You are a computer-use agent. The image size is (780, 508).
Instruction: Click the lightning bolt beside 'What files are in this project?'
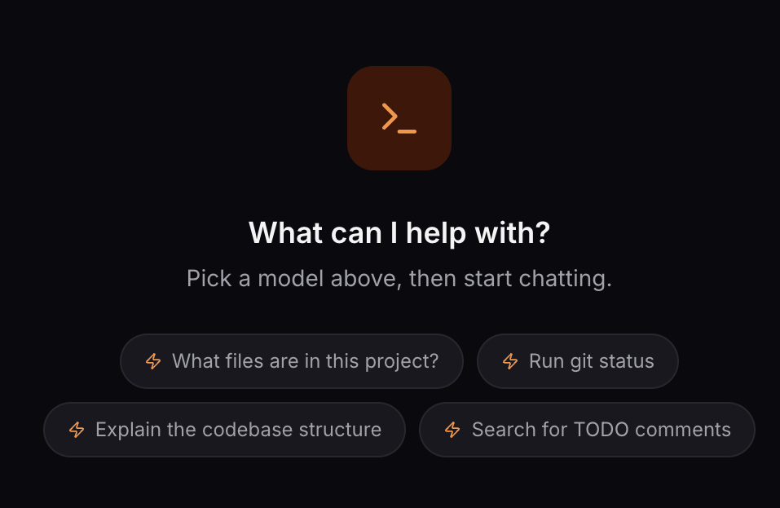(x=153, y=361)
